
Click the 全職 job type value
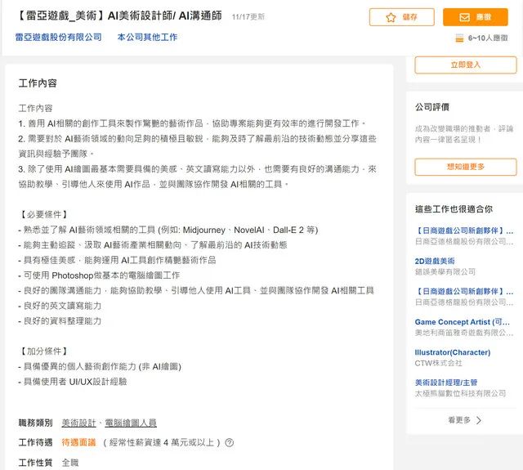70,463
